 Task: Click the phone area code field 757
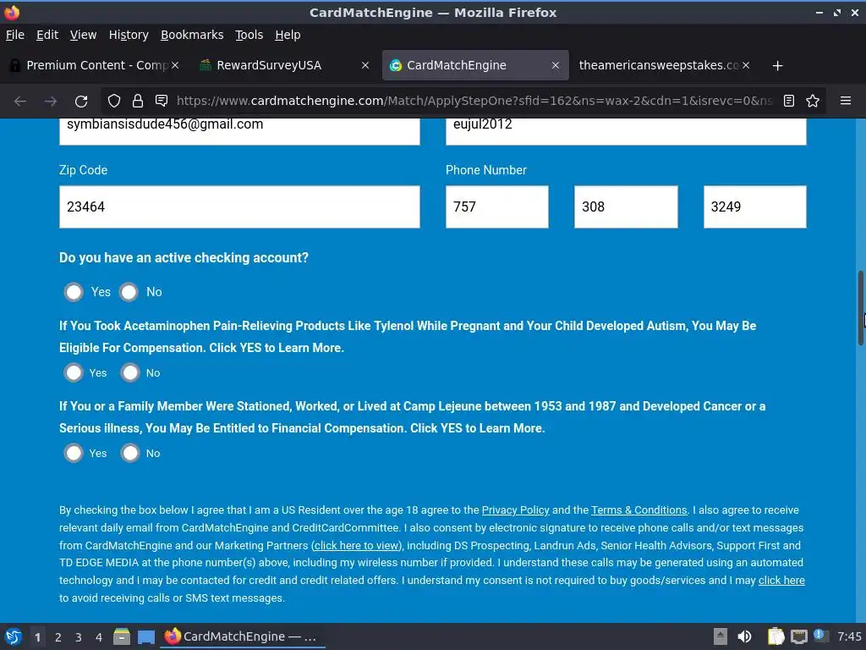tap(496, 207)
